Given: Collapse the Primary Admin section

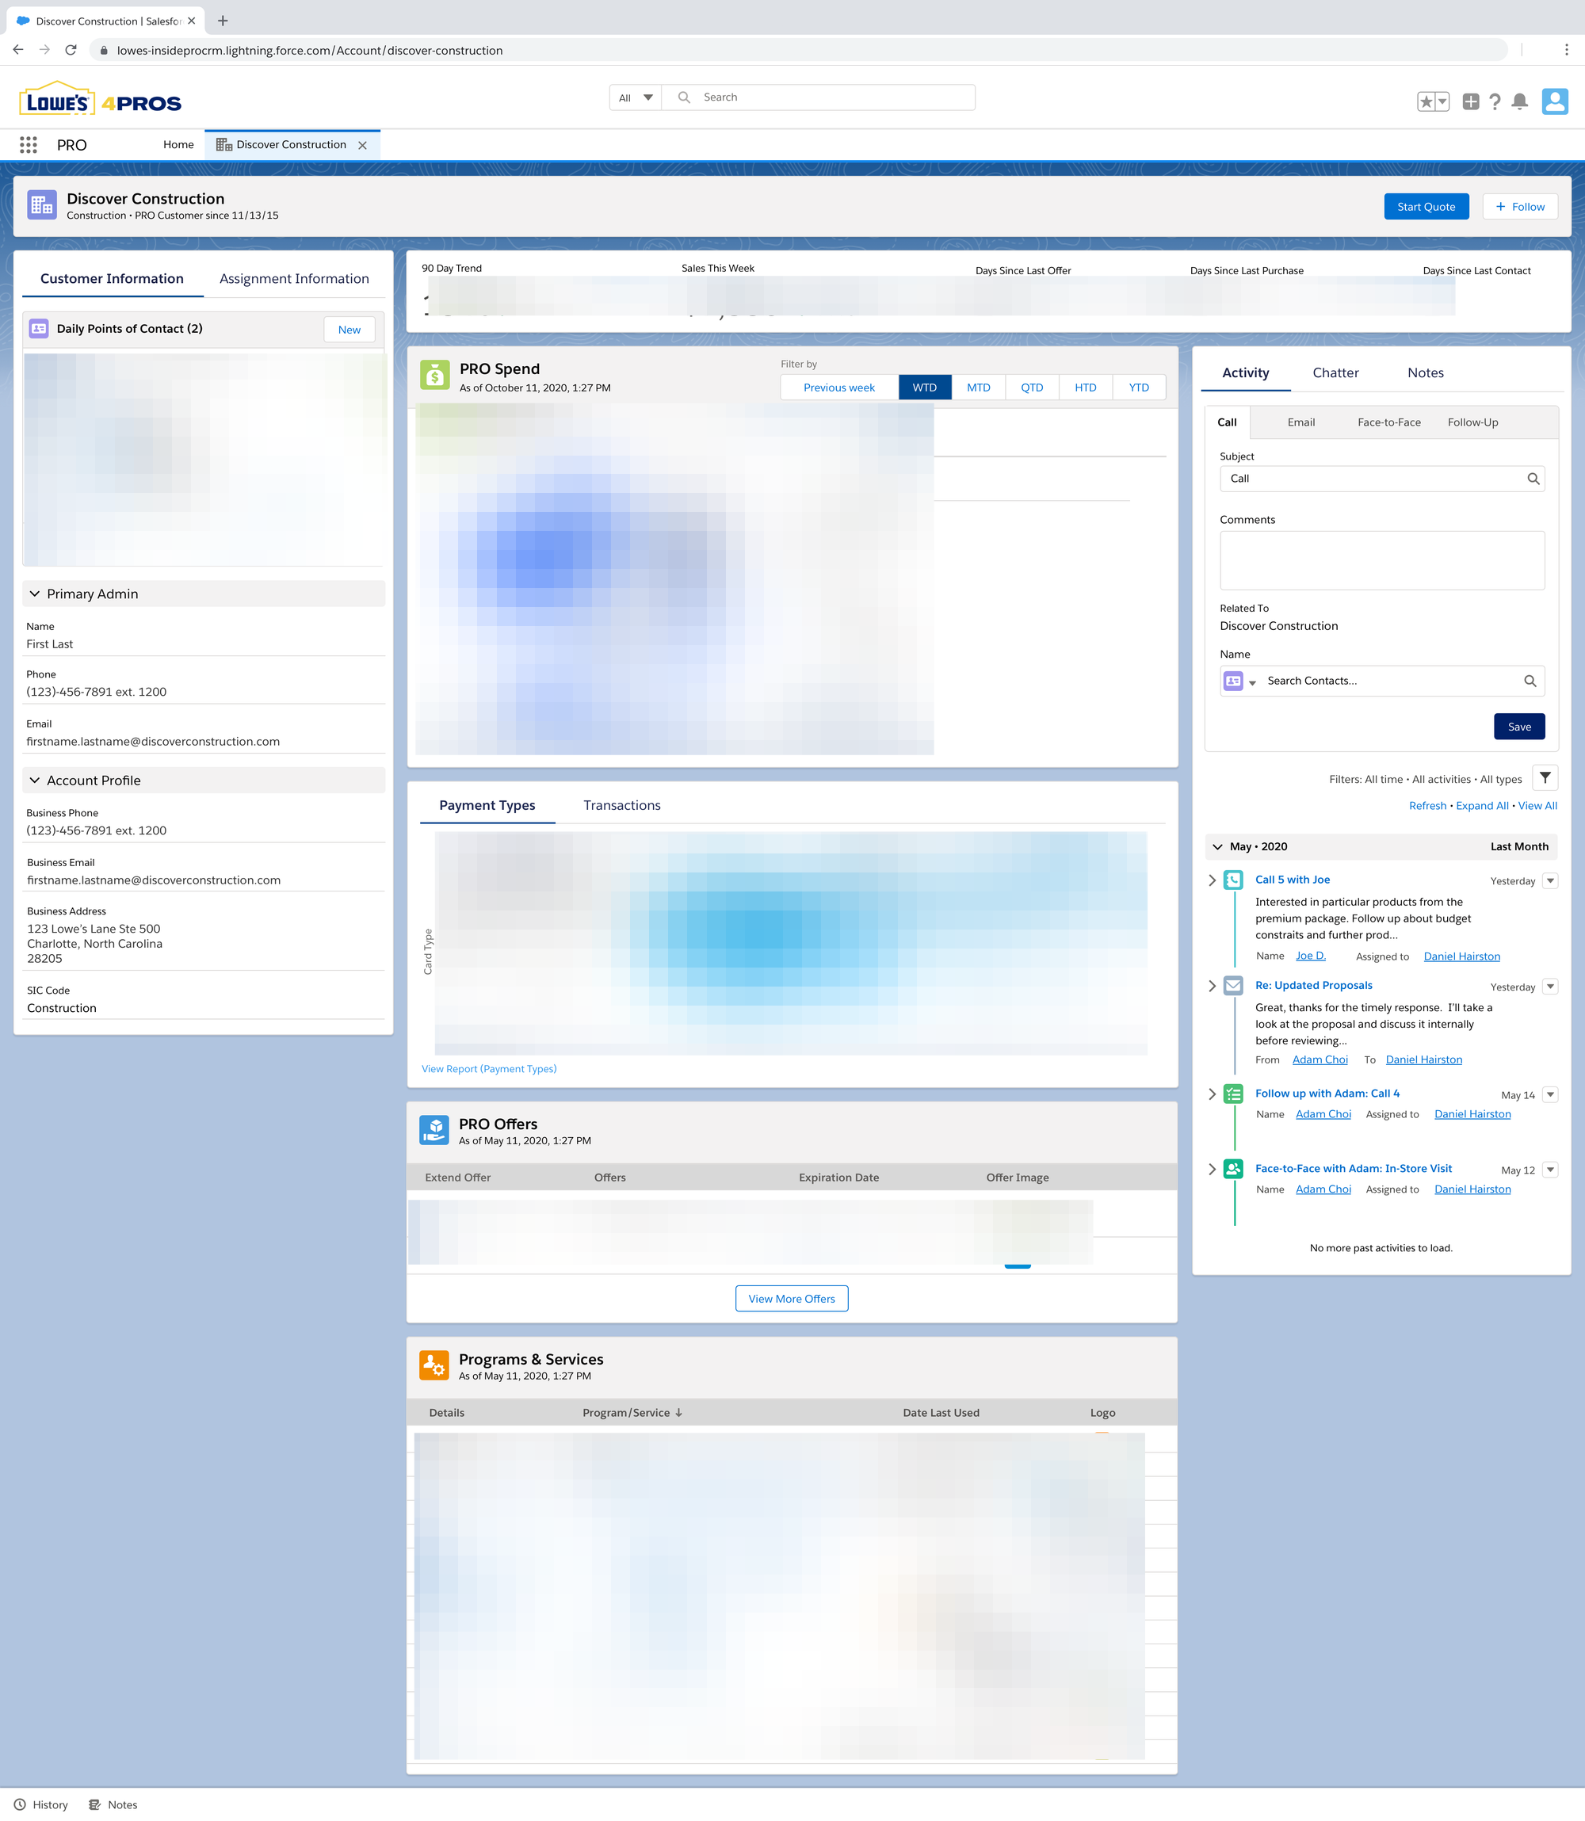Looking at the screenshot, I should [35, 594].
